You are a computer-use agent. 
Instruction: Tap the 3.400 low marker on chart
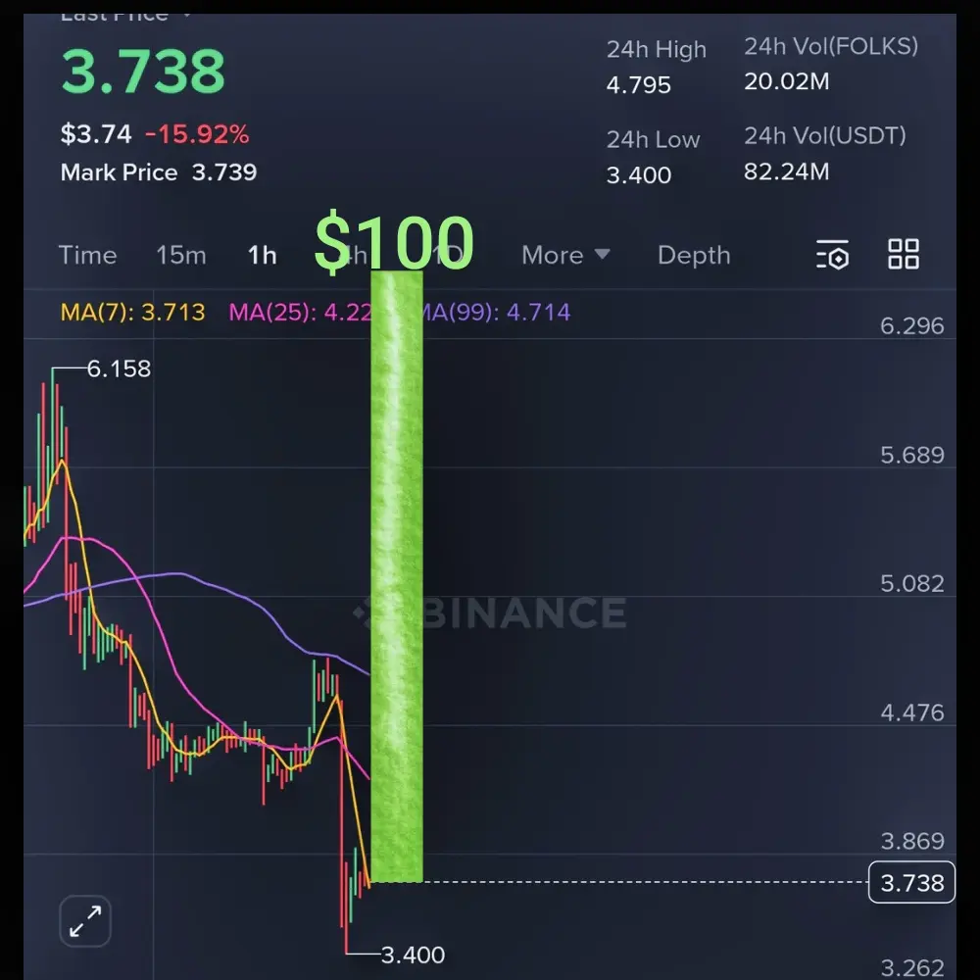(x=413, y=955)
